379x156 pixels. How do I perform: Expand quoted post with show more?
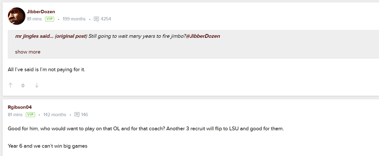tap(28, 52)
